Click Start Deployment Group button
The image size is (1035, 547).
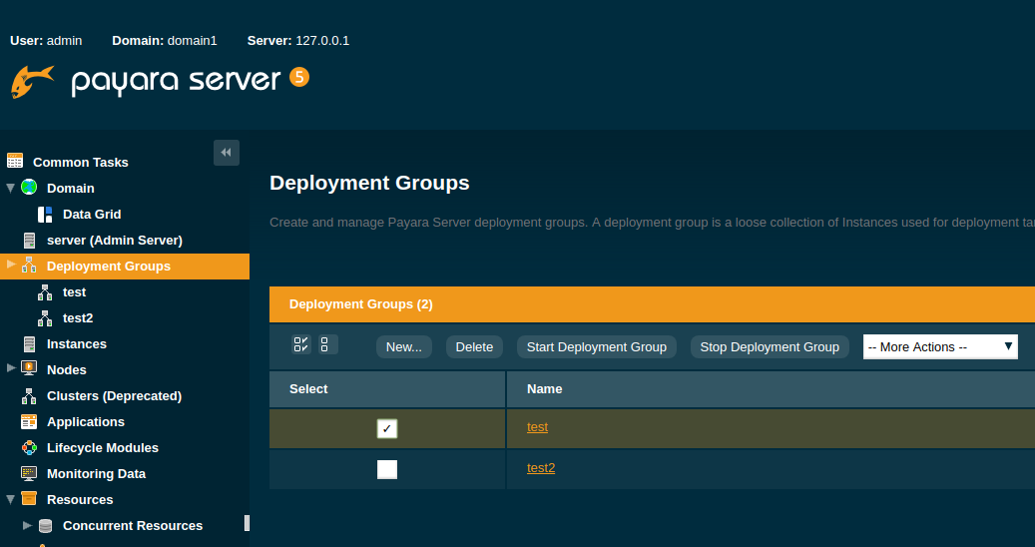click(597, 347)
